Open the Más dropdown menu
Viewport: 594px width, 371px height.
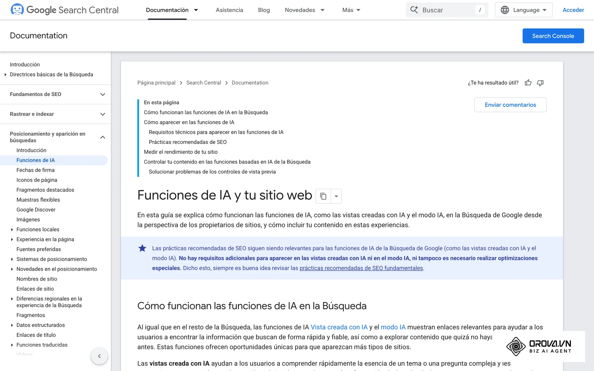point(351,10)
